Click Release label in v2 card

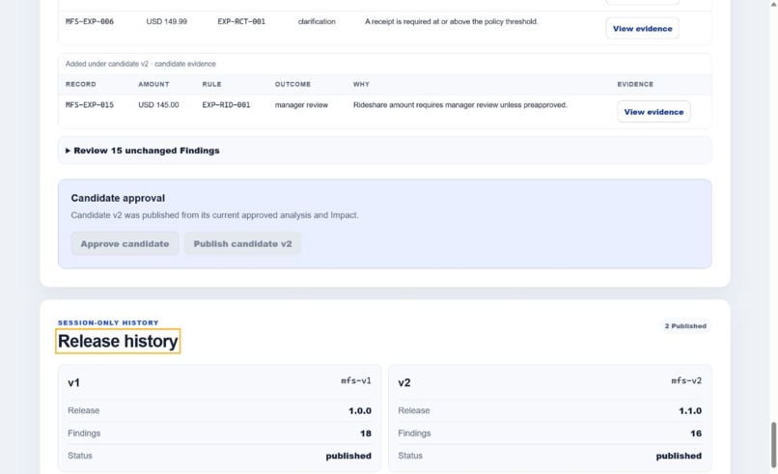coord(414,410)
